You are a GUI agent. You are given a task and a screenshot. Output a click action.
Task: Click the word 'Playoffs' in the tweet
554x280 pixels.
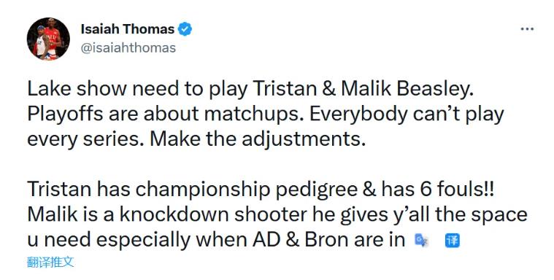(66, 114)
